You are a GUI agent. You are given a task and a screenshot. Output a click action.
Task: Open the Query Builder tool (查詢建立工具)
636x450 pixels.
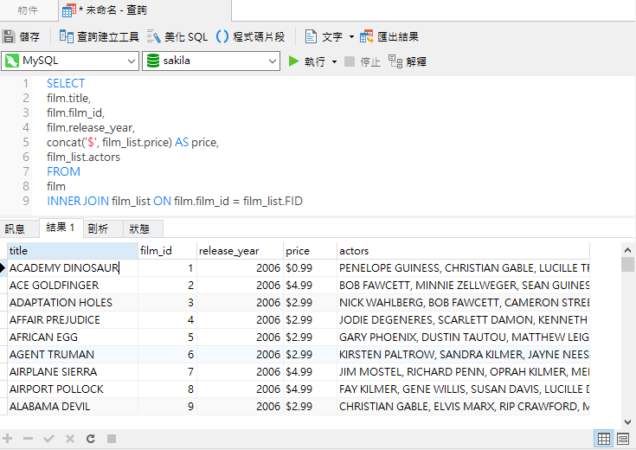pos(99,36)
